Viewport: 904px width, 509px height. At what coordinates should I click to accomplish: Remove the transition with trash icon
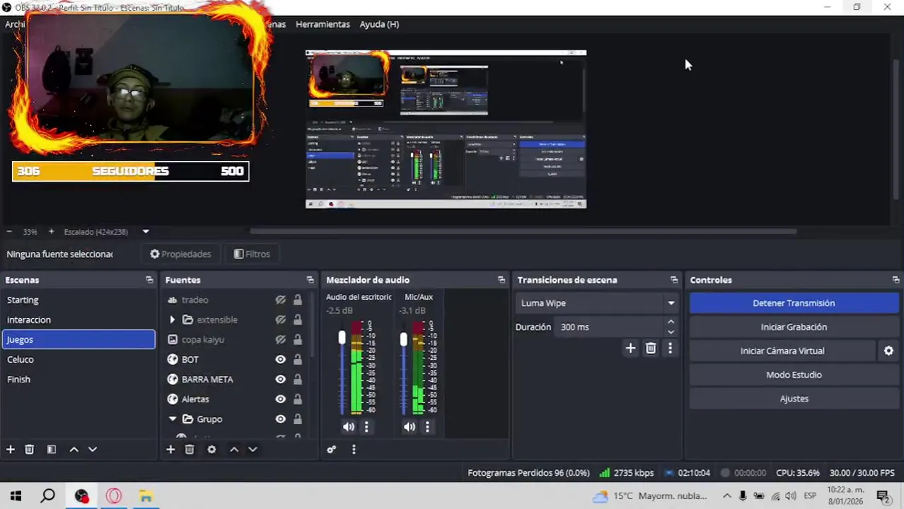point(651,348)
